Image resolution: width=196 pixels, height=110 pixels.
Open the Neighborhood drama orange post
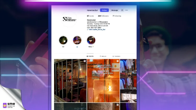[x=103, y=81]
